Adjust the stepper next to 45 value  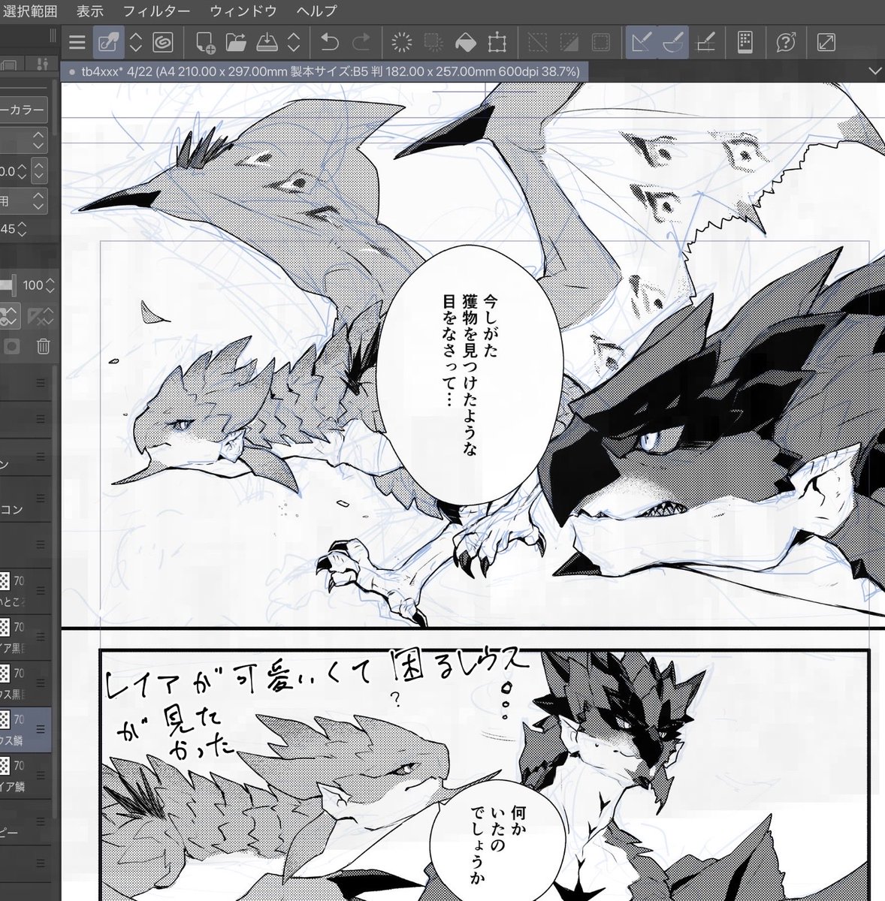pos(22,228)
